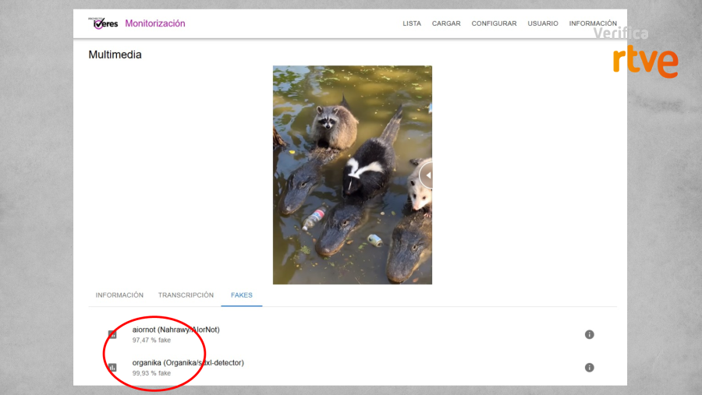The image size is (702, 395).
Task: Click the Monitorización title link
Action: tap(155, 23)
